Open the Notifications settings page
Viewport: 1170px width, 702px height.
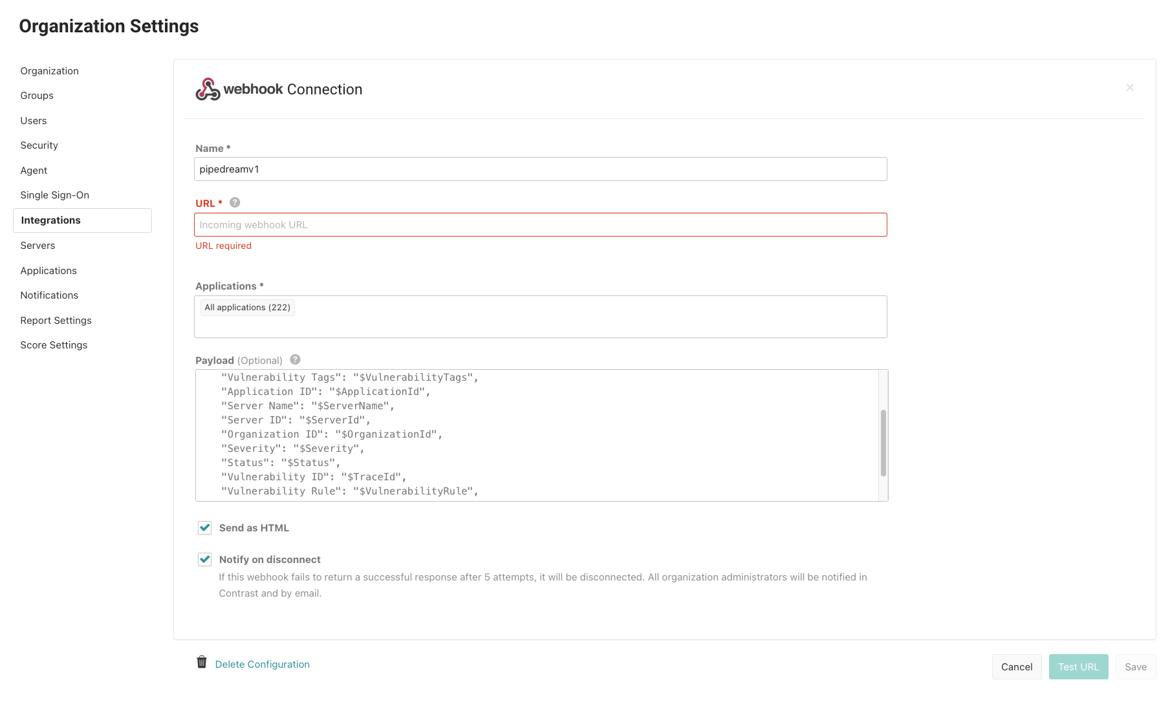click(49, 295)
